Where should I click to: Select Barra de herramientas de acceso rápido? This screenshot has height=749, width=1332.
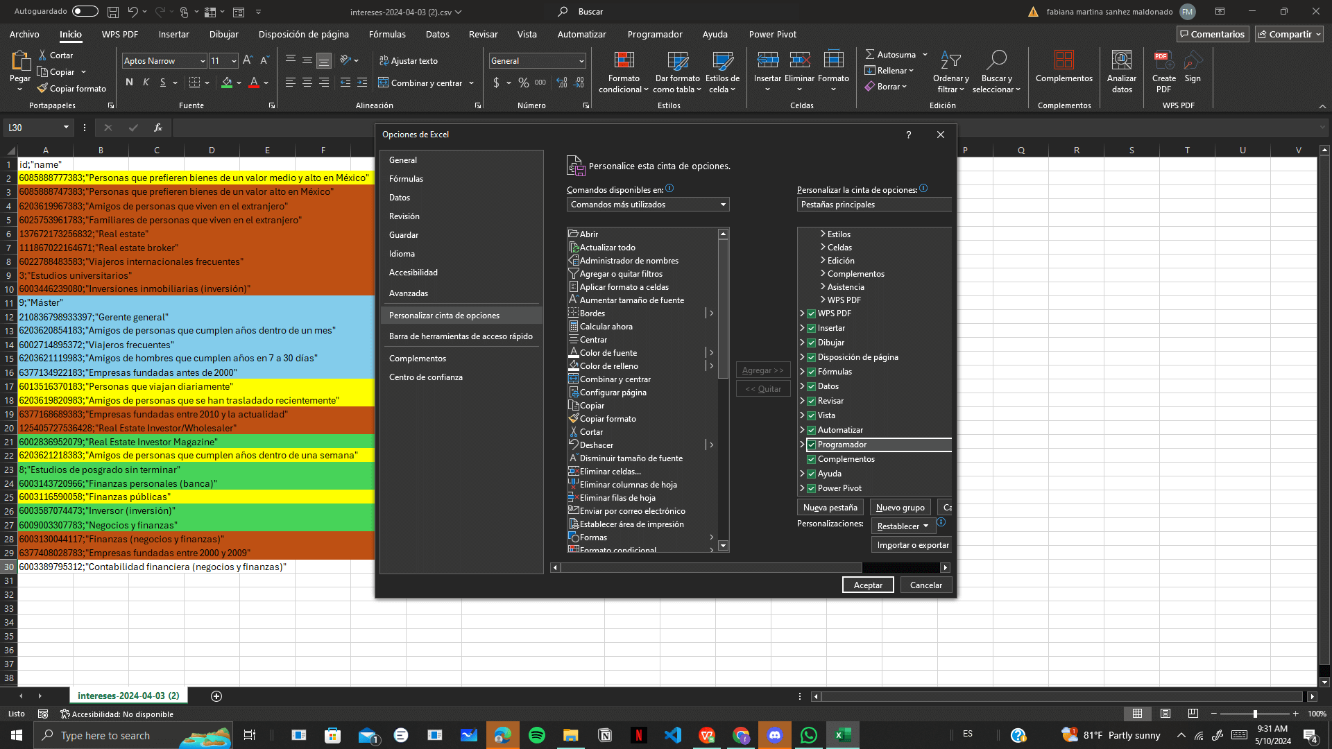click(x=461, y=336)
